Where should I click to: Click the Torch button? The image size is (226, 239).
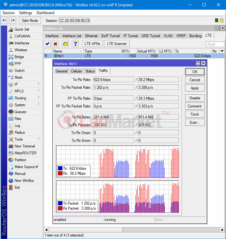[x=194, y=114]
